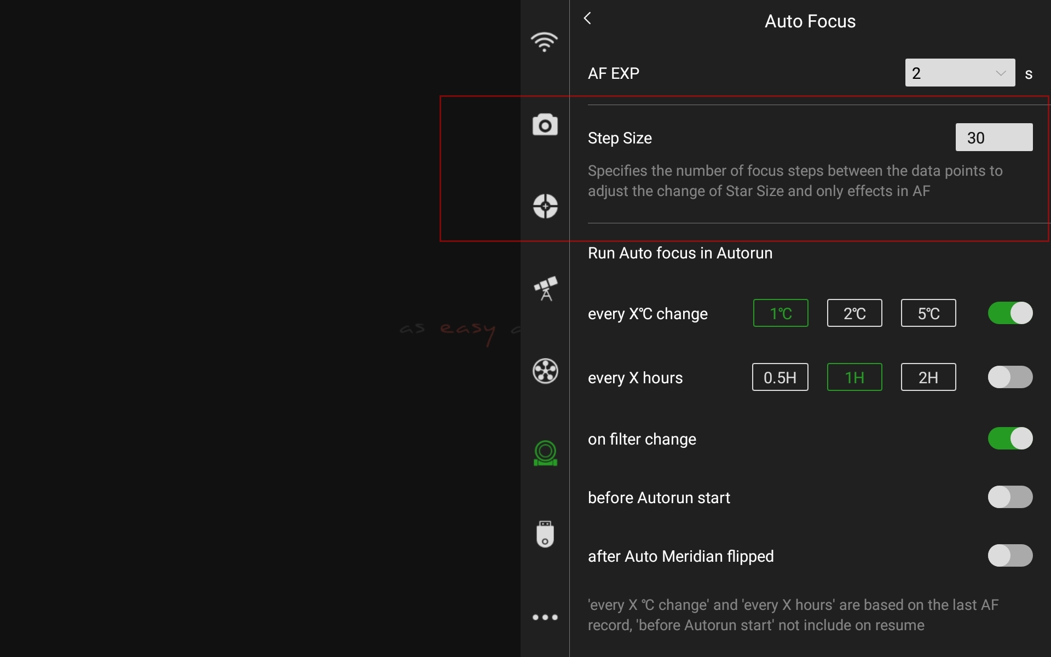Image resolution: width=1051 pixels, height=657 pixels.
Task: Disable the every X°C change toggle
Action: pyautogui.click(x=1010, y=313)
